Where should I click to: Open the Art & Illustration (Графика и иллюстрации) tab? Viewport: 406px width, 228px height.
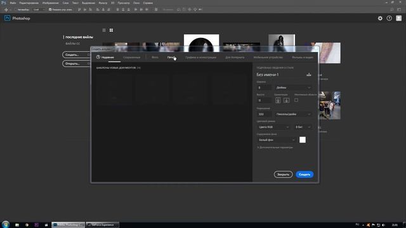click(x=200, y=58)
